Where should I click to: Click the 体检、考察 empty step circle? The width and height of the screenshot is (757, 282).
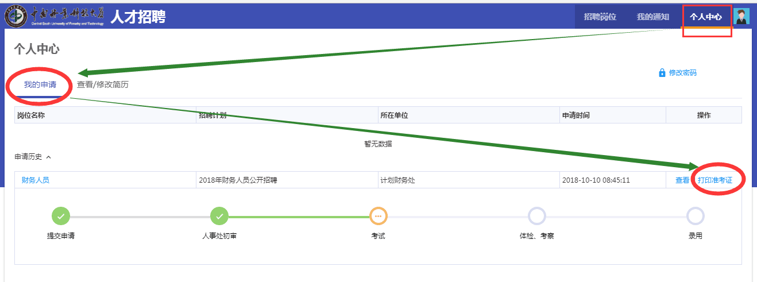point(536,216)
